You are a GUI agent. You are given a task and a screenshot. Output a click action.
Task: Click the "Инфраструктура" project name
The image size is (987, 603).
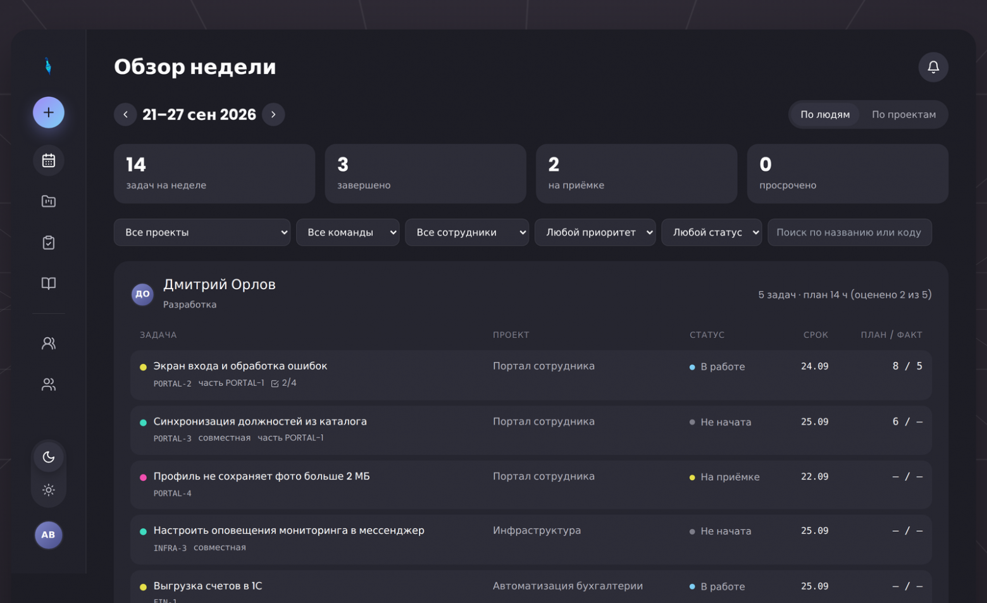pos(537,530)
